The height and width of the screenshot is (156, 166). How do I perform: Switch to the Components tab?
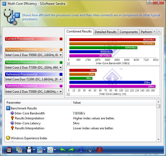click(129, 32)
